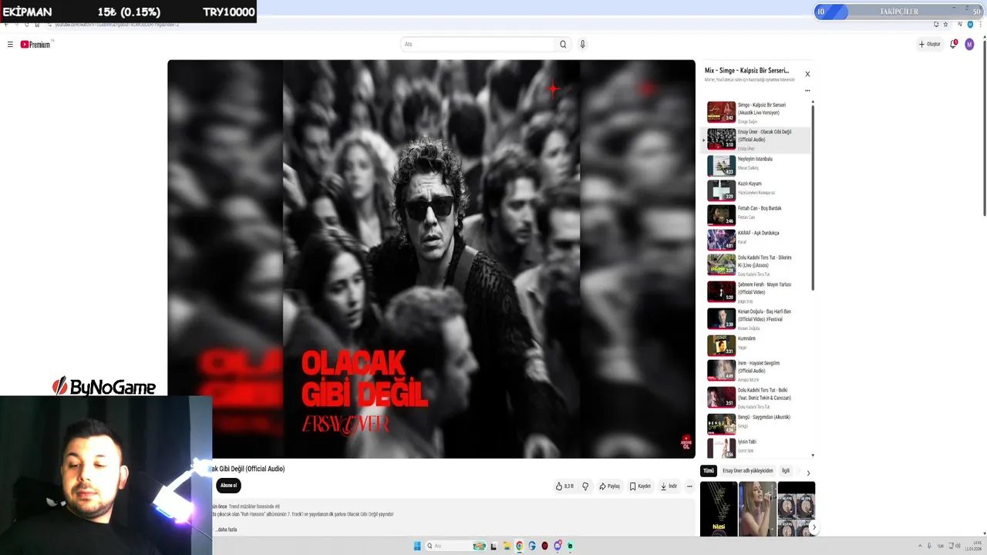Open the 'hilesi' Shorts thumbnail
This screenshot has height=555, width=987.
point(719,509)
